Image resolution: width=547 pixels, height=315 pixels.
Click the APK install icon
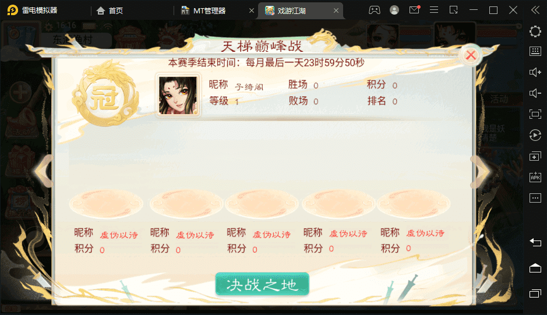click(535, 177)
